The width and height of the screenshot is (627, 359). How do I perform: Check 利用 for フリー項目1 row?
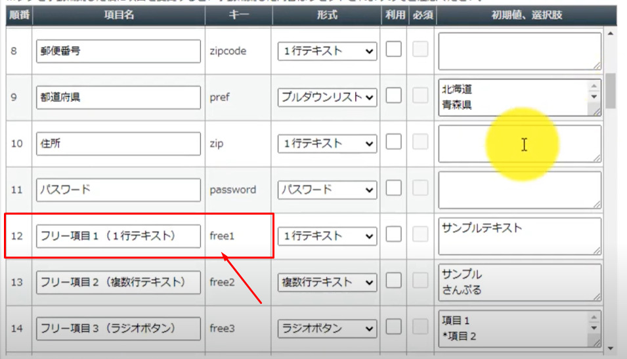coord(394,235)
